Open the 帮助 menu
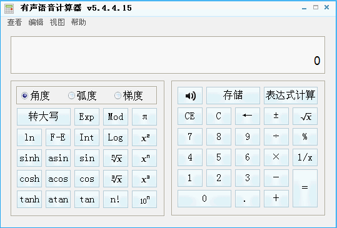This screenshot has height=228, width=337. click(x=78, y=22)
